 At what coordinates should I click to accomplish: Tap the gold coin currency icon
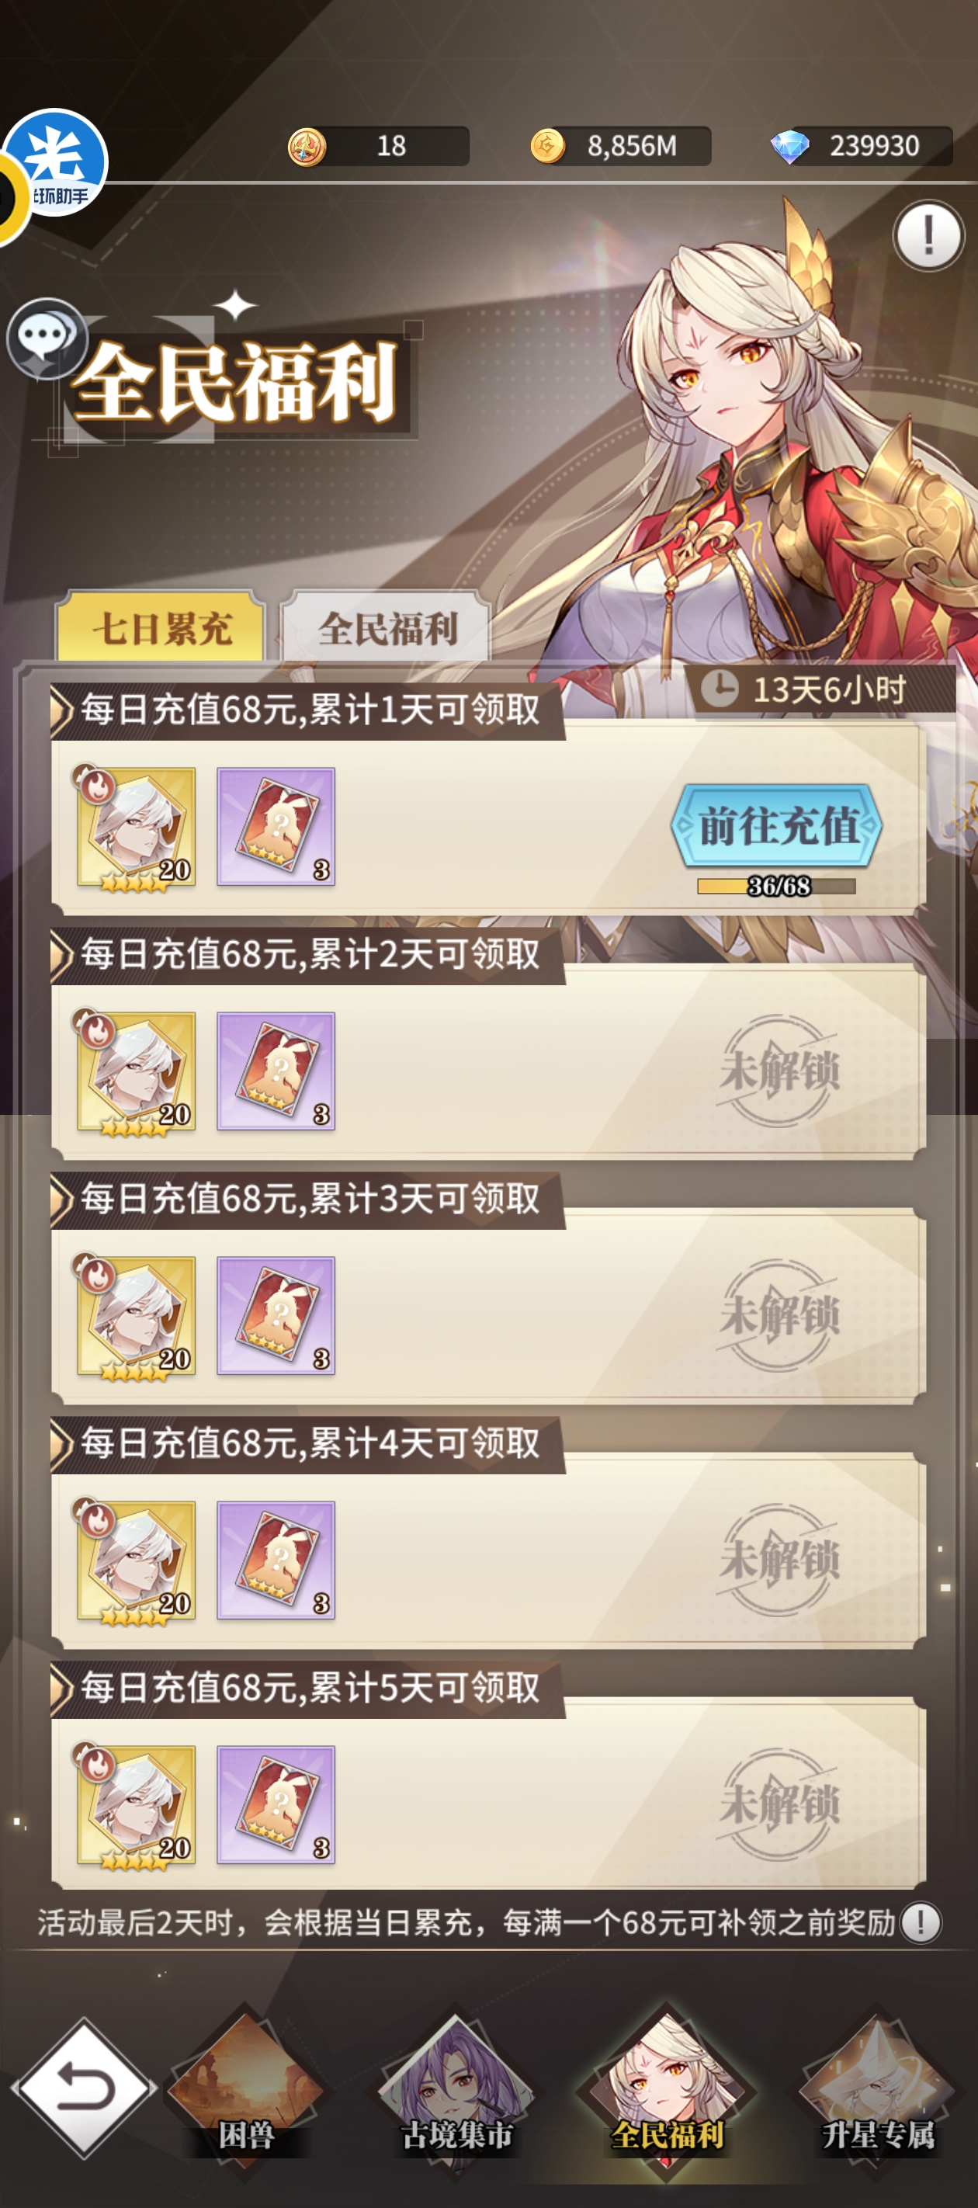pyautogui.click(x=547, y=146)
